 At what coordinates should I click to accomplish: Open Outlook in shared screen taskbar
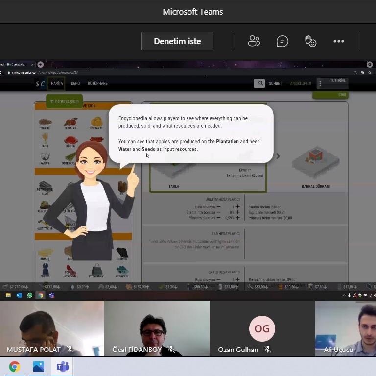pyautogui.click(x=19, y=295)
